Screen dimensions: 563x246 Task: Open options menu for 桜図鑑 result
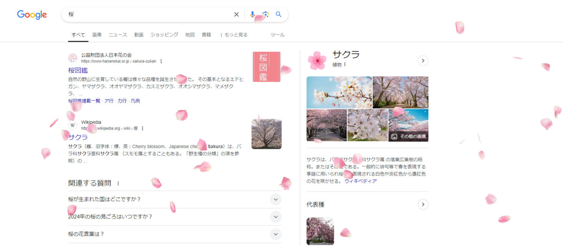click(x=161, y=62)
